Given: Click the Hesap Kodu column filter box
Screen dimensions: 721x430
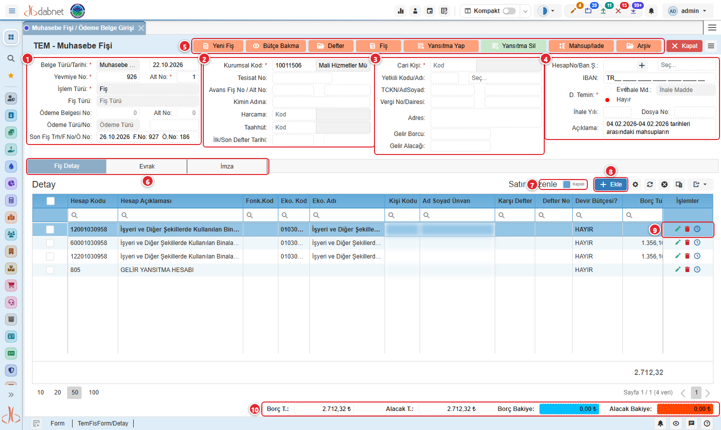Looking at the screenshot, I should (x=93, y=215).
